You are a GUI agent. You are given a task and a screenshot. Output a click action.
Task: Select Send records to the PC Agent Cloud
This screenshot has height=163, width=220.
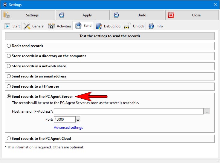(9, 139)
